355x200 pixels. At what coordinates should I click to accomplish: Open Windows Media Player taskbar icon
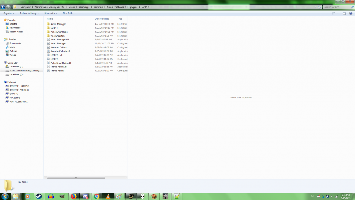click(x=27, y=196)
